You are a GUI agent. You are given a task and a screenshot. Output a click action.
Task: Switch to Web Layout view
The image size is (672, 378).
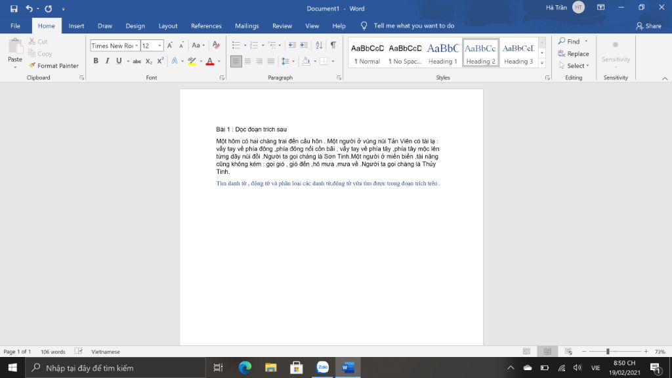pos(569,352)
